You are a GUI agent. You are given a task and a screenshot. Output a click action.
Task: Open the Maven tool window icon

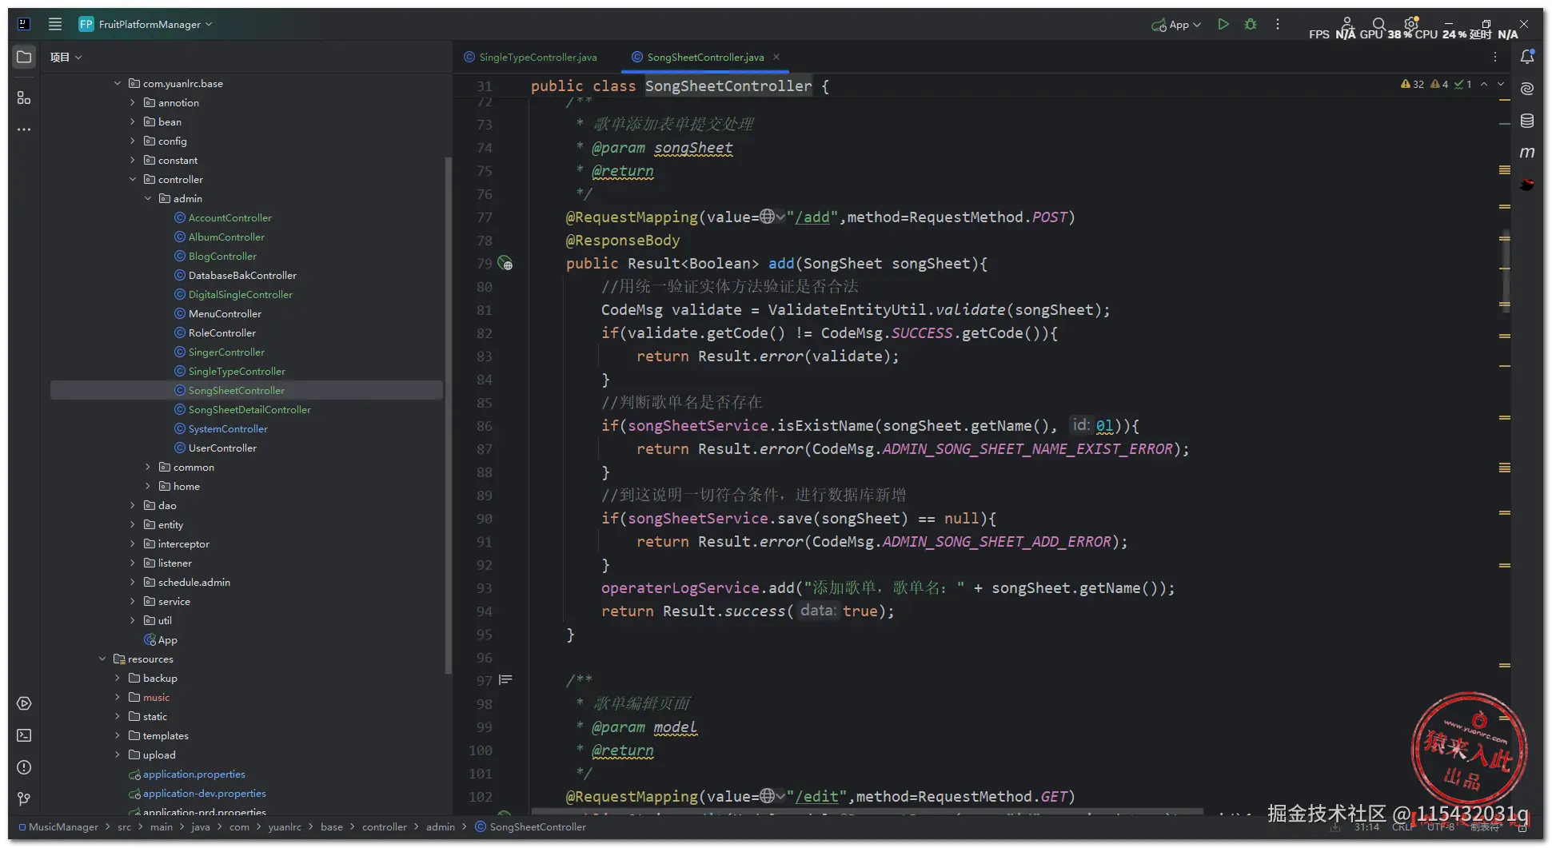tap(1527, 153)
